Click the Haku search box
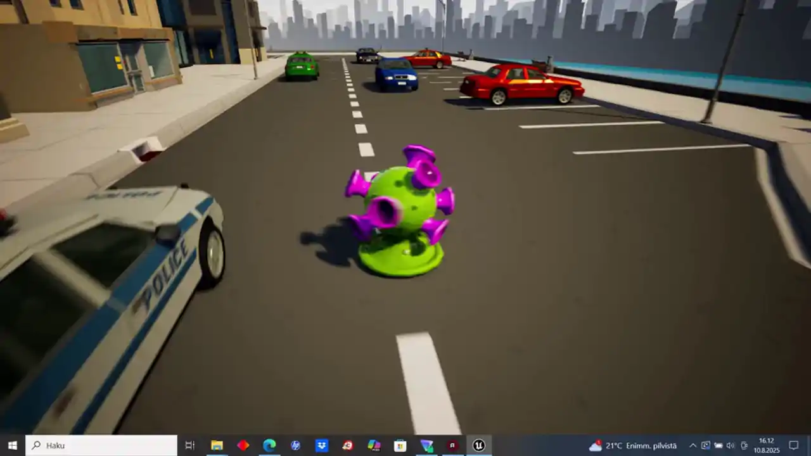The height and width of the screenshot is (456, 811). pos(101,445)
